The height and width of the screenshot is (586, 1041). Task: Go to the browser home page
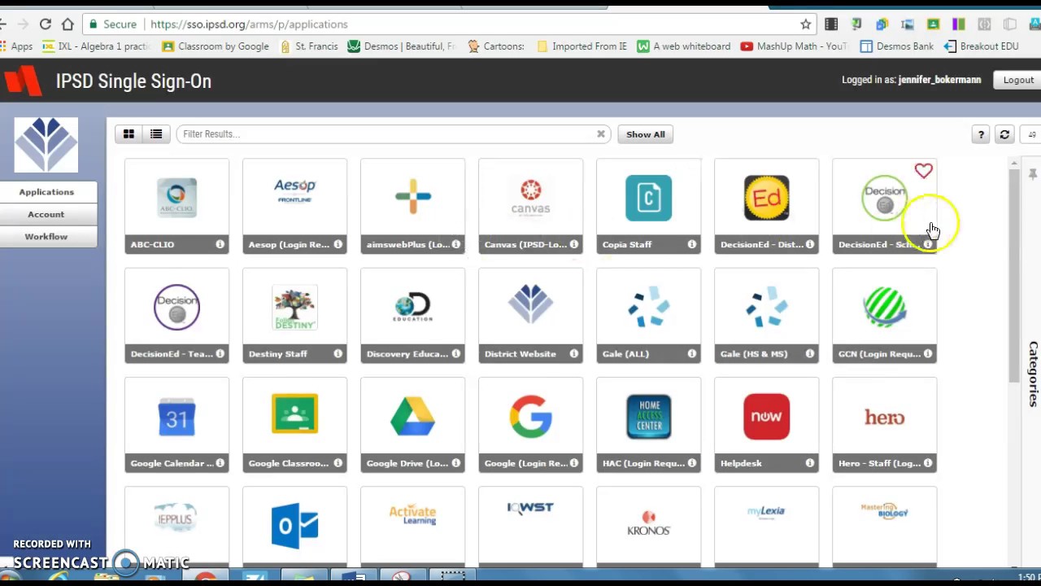(x=68, y=24)
